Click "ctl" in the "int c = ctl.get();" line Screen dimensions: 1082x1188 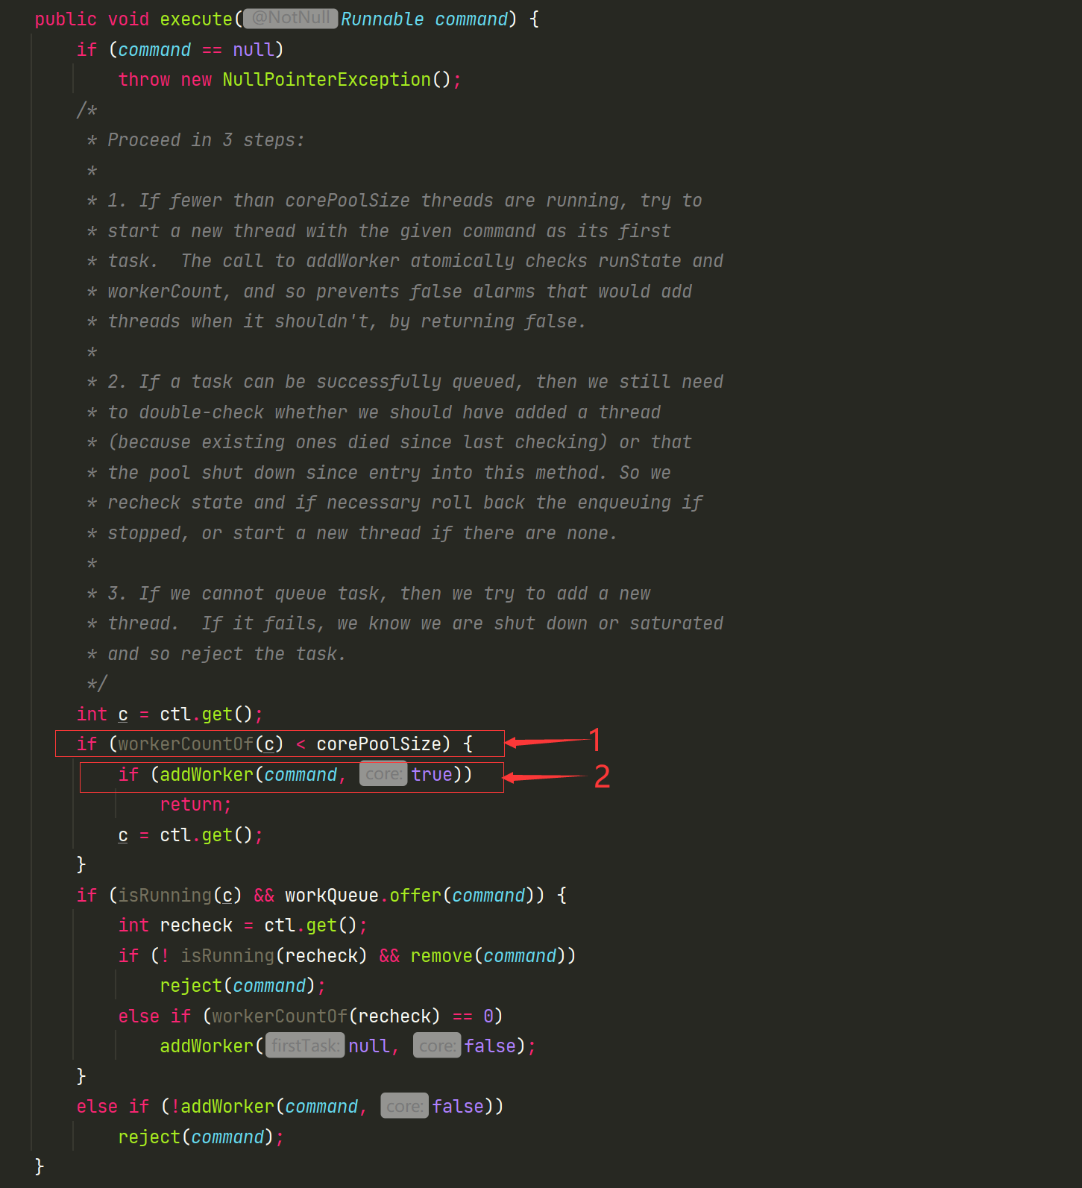175,714
